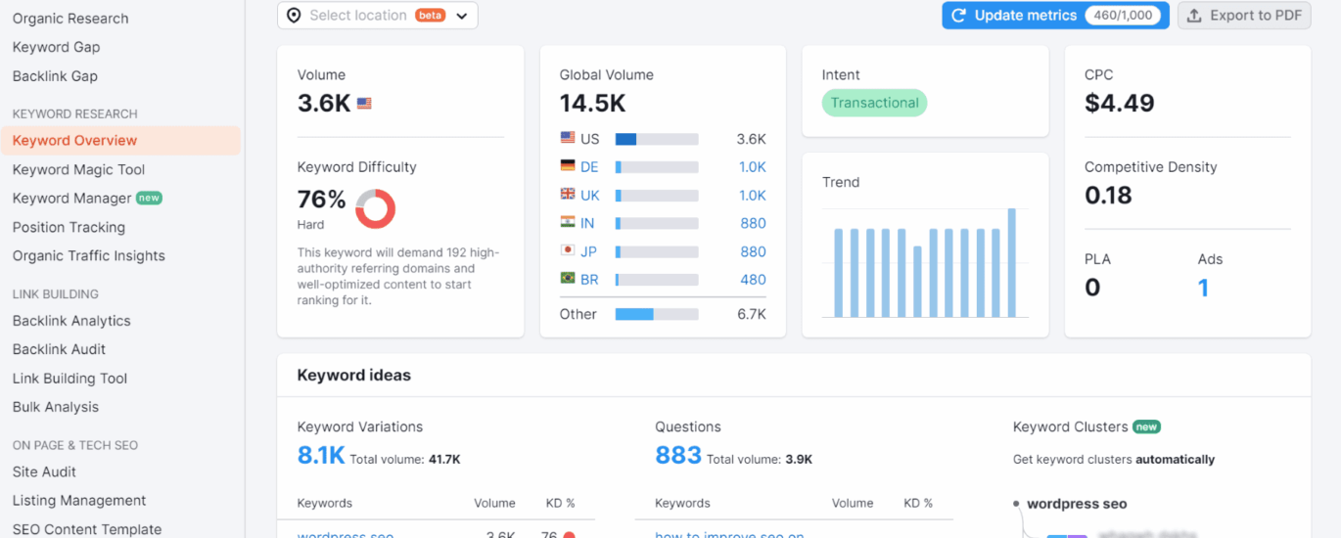
Task: Click the Ads count 1 link
Action: [1203, 288]
